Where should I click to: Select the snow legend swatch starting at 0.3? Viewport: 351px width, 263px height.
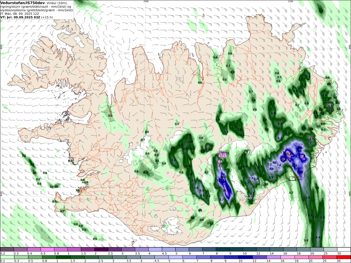click(x=20, y=250)
